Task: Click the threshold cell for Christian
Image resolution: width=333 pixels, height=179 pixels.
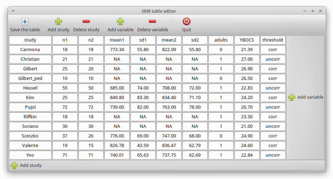Action: tap(273, 59)
